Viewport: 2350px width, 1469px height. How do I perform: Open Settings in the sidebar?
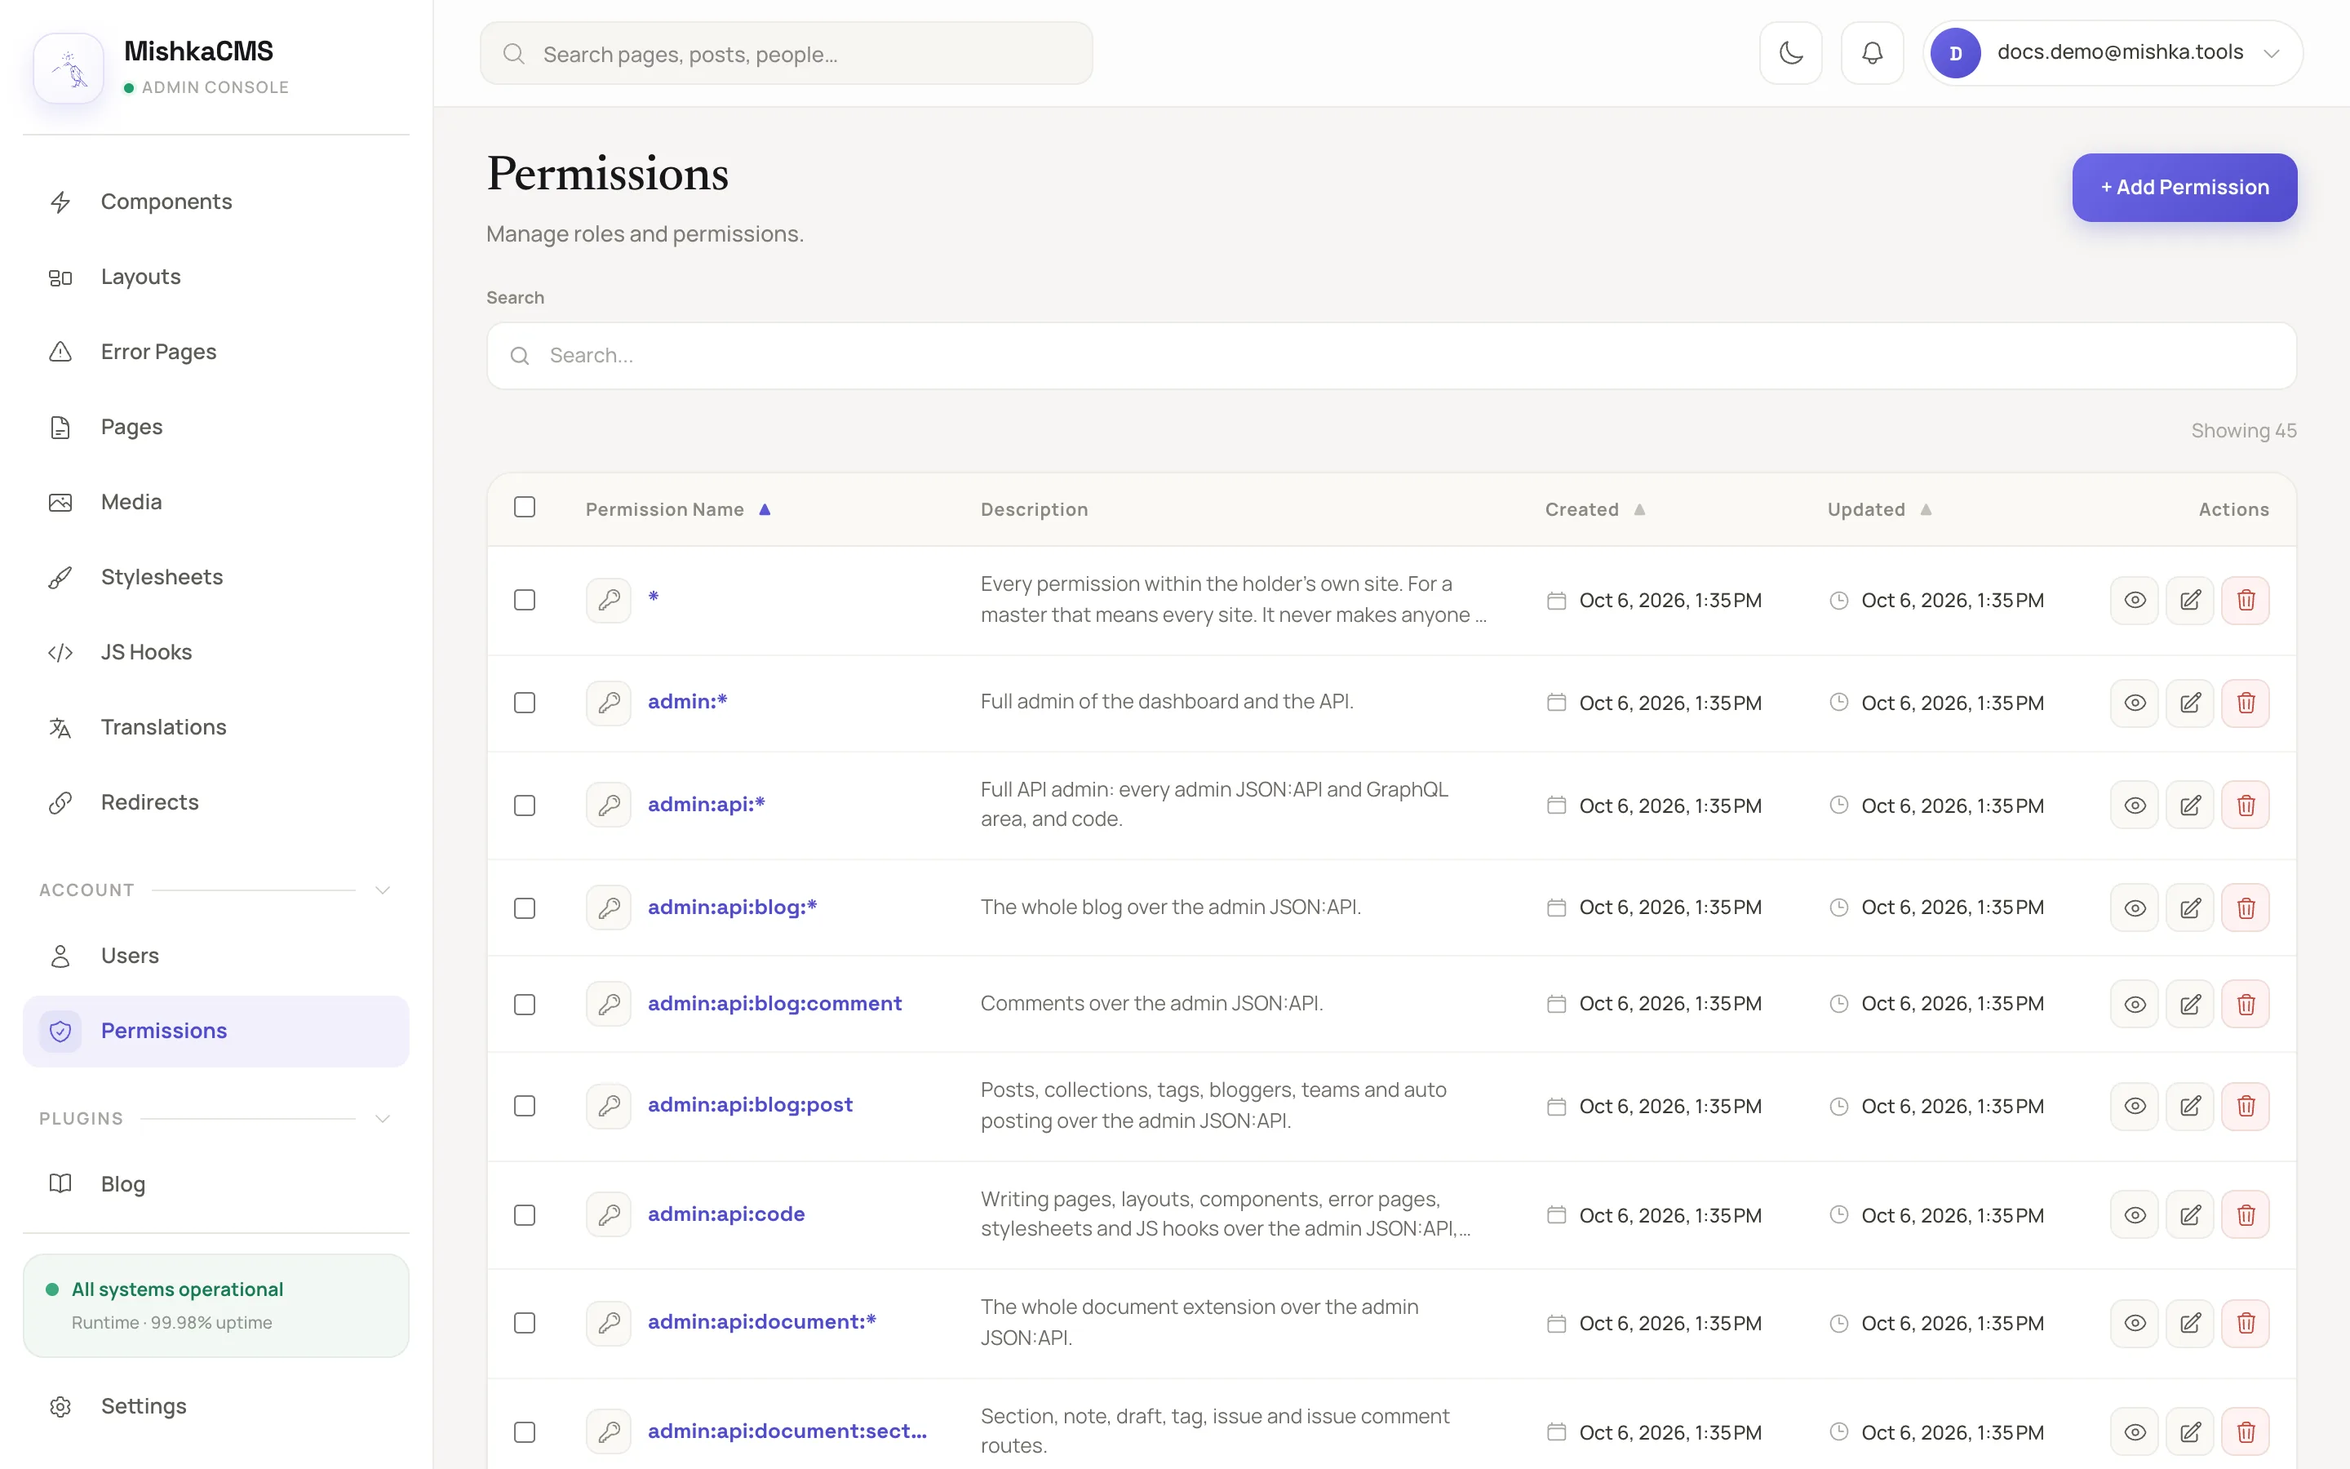pos(215,1407)
